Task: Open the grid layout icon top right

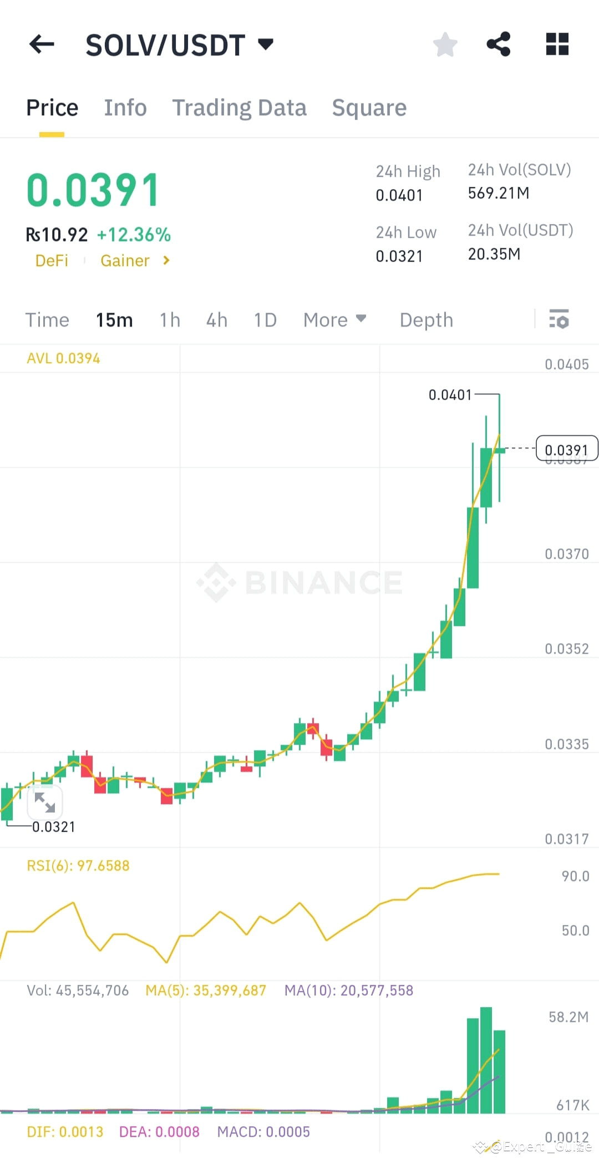Action: click(x=557, y=44)
